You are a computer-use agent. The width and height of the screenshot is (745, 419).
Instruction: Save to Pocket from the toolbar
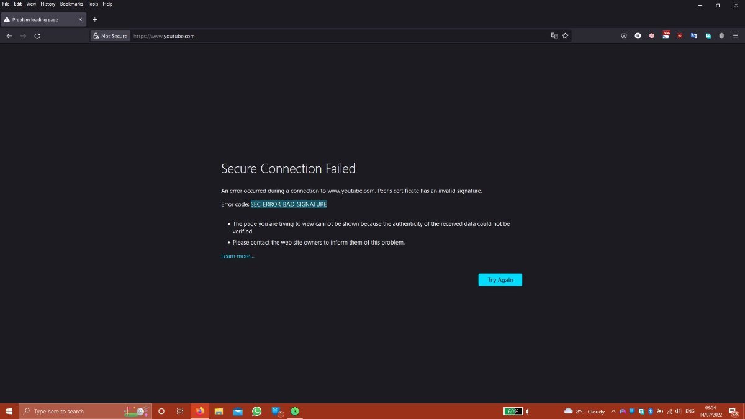[624, 36]
